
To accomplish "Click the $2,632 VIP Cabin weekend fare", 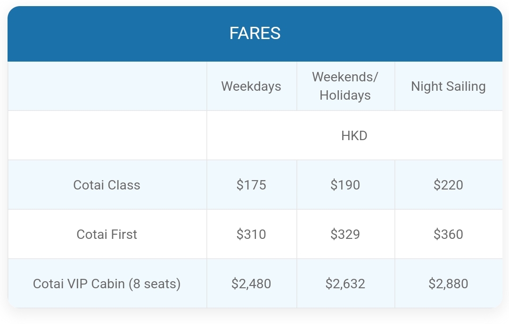I will coord(345,284).
